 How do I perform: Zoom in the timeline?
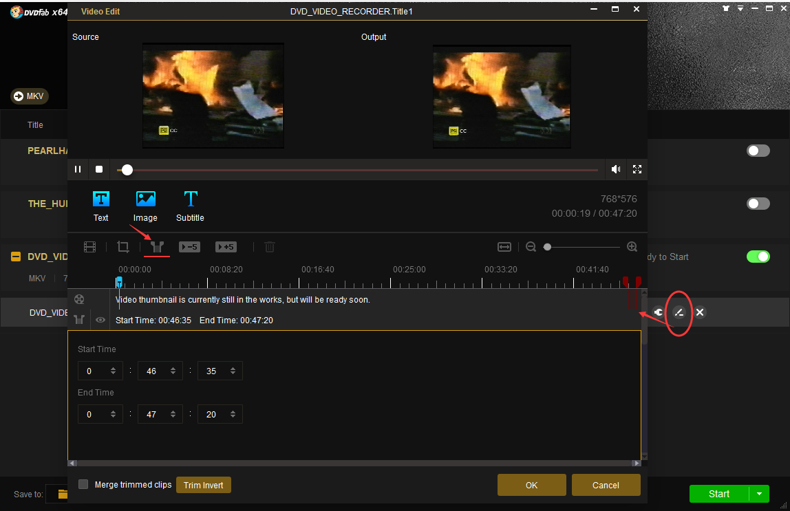click(x=632, y=247)
